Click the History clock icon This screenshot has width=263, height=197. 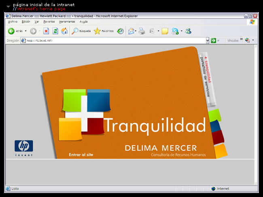(x=121, y=31)
